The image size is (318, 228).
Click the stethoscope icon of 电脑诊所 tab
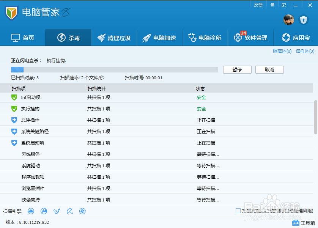pyautogui.click(x=192, y=38)
